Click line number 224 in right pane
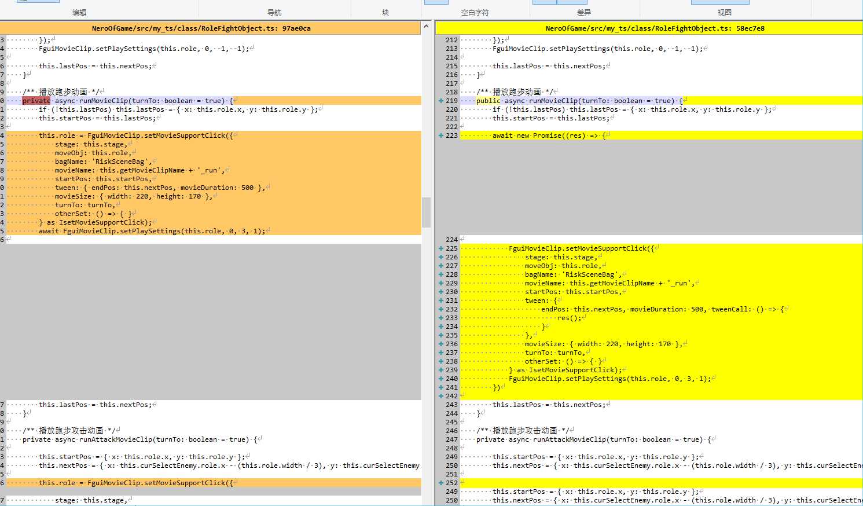 click(451, 240)
